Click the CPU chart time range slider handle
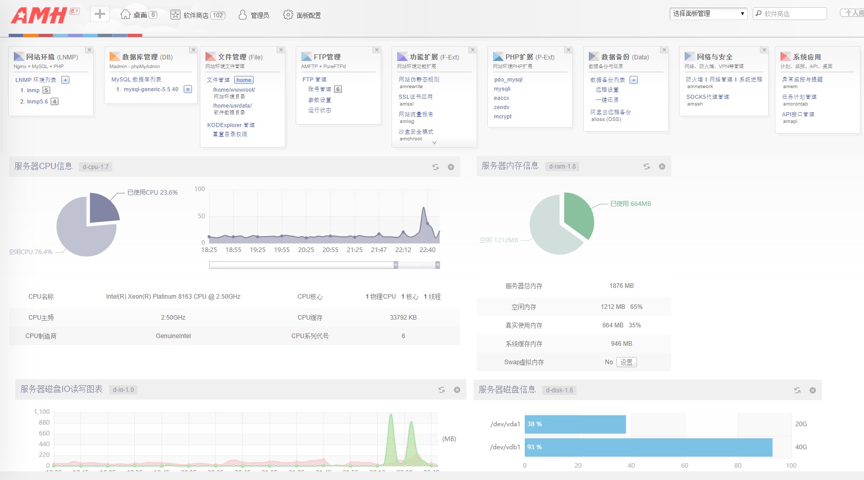 (x=396, y=265)
